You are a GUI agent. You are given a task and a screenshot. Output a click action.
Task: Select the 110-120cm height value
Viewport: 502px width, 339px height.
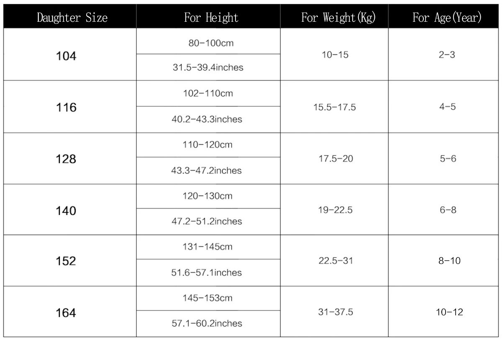[x=208, y=145]
